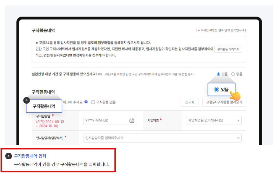
Task: Click the 고용24 구직활동 불러오기 button
Action: [224, 102]
